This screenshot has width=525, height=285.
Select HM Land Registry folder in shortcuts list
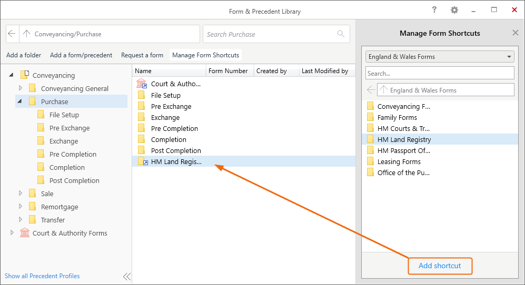pyautogui.click(x=440, y=139)
